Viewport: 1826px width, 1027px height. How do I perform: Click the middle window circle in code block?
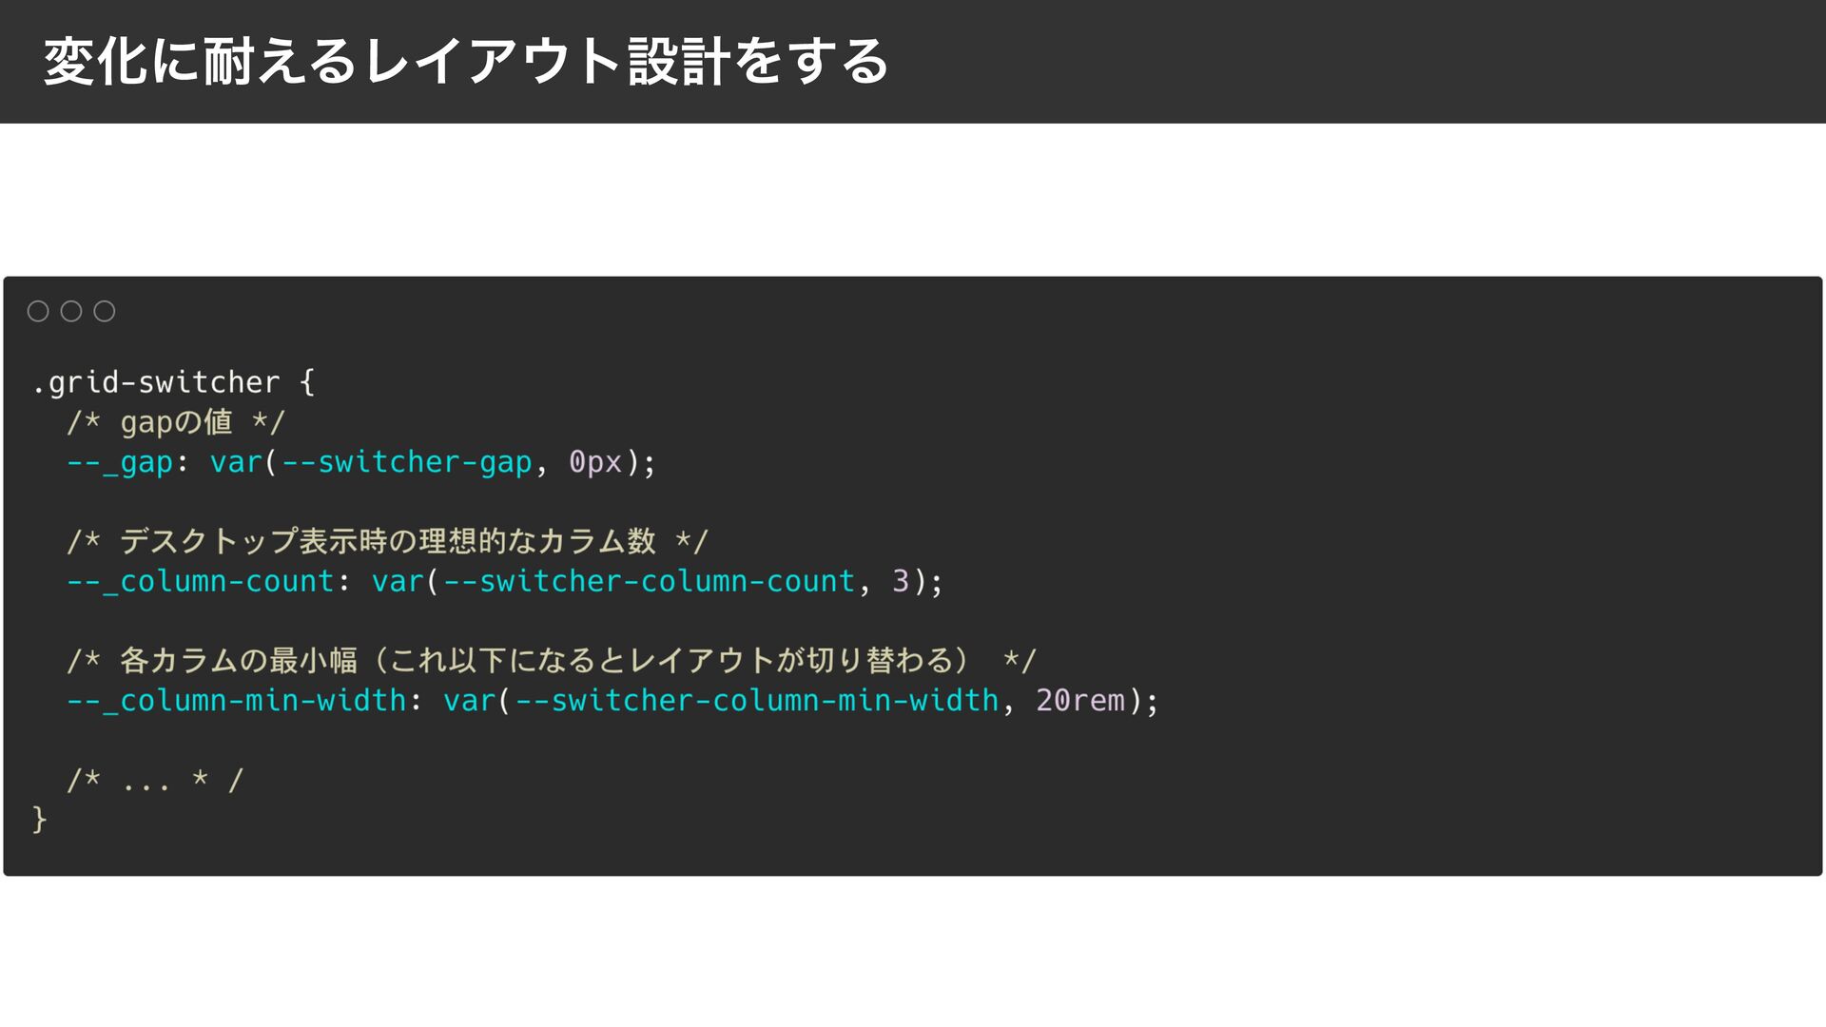coord(71,311)
